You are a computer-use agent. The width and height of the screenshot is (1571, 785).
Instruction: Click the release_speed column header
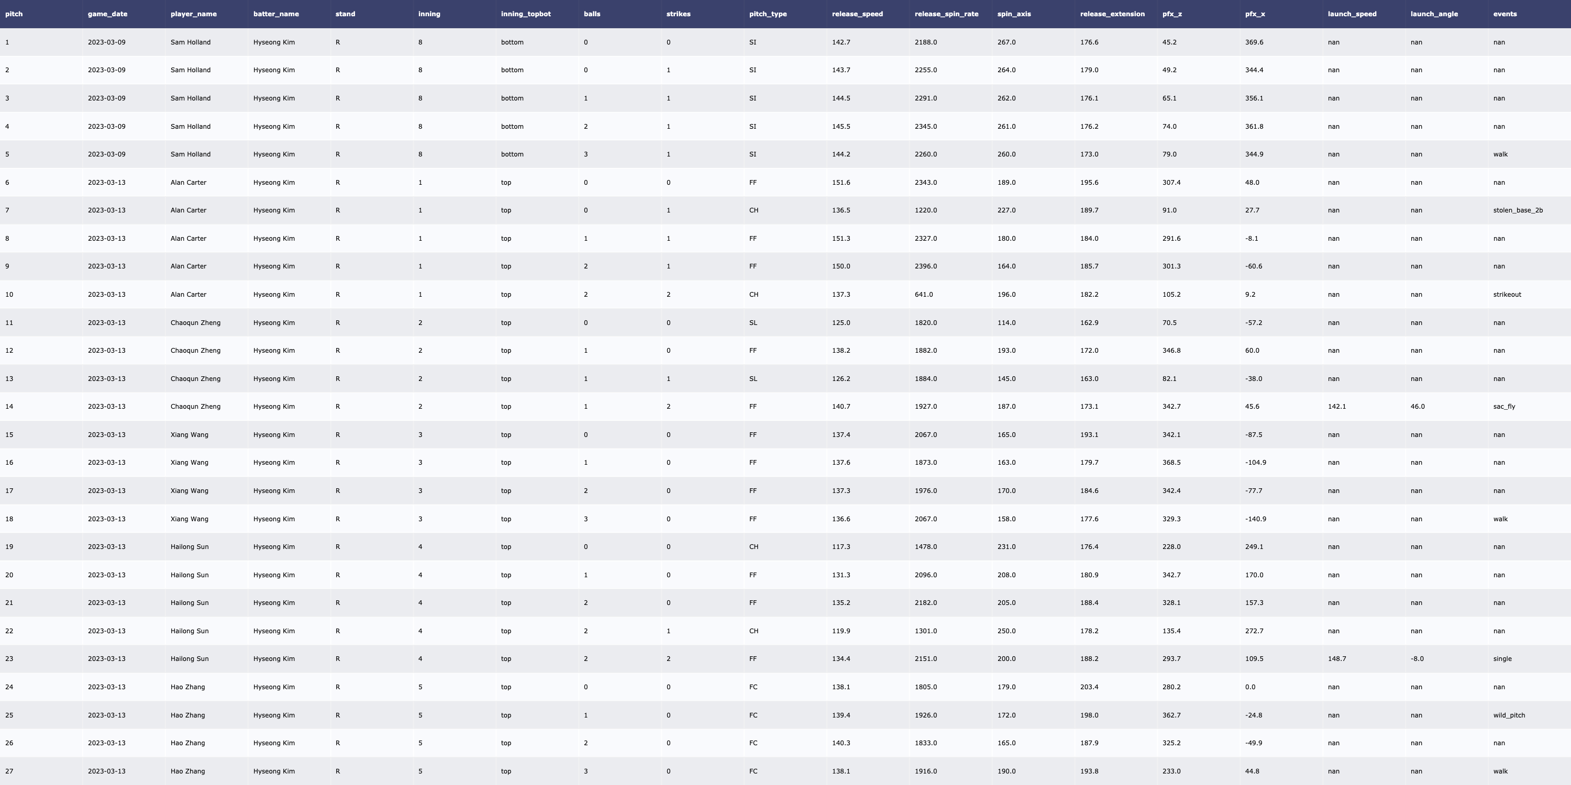[x=857, y=14]
